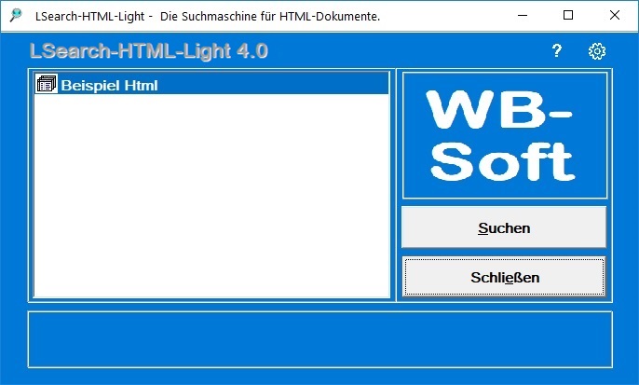Click the blue border around WB-Soft logo
This screenshot has width=639, height=385.
(x=404, y=135)
